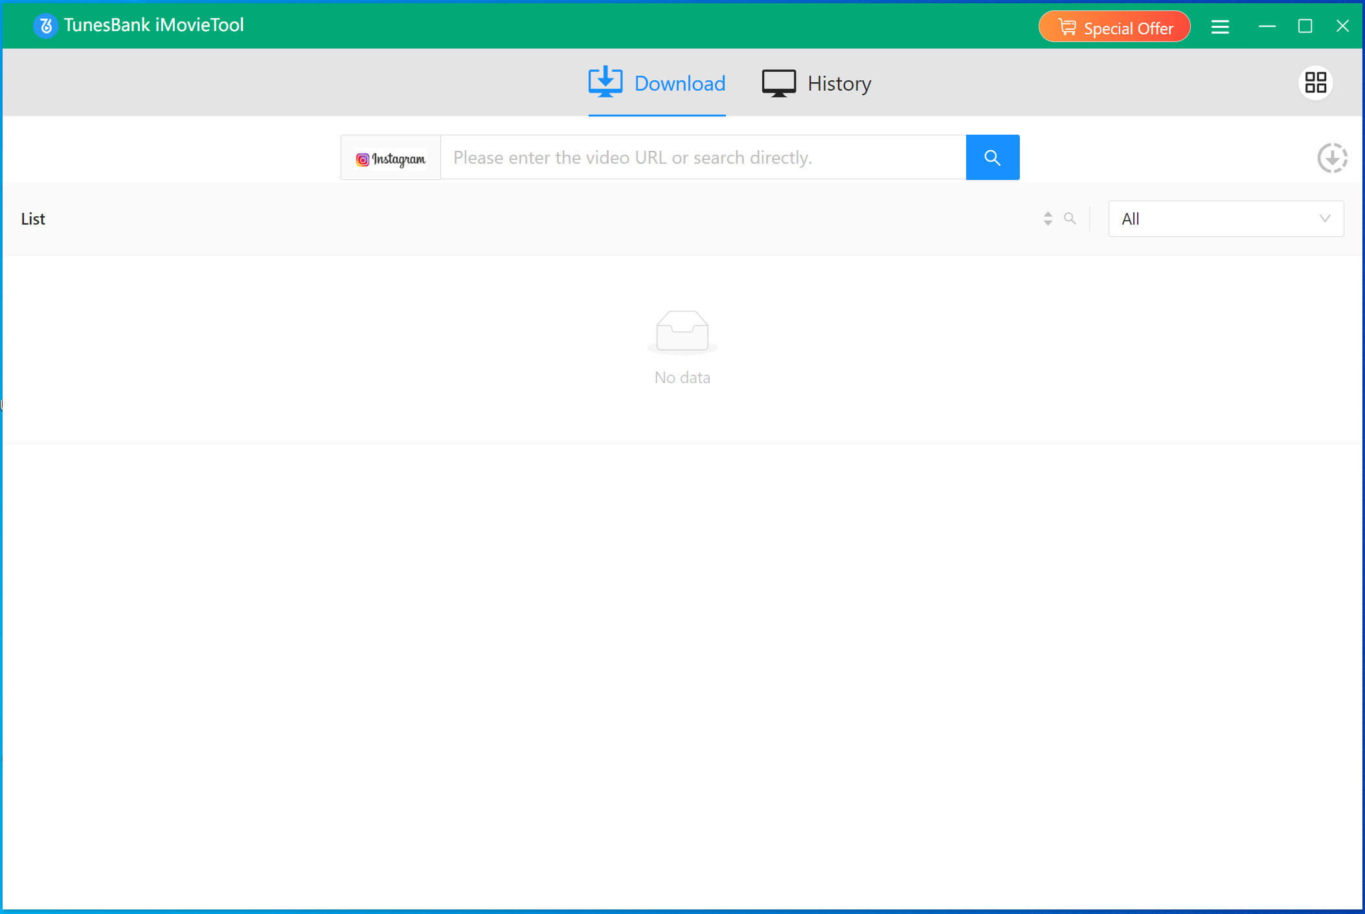Maximize the TunesBank window
This screenshot has width=1365, height=914.
click(1305, 26)
